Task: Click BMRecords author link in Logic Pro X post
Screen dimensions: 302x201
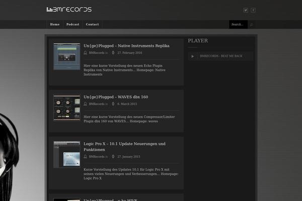Action: (97, 157)
